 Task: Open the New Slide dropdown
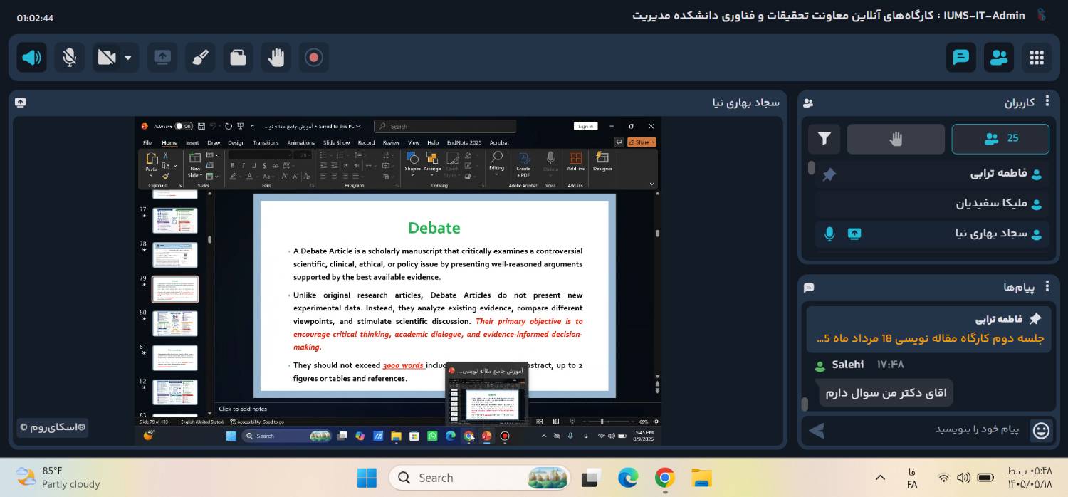click(x=194, y=173)
